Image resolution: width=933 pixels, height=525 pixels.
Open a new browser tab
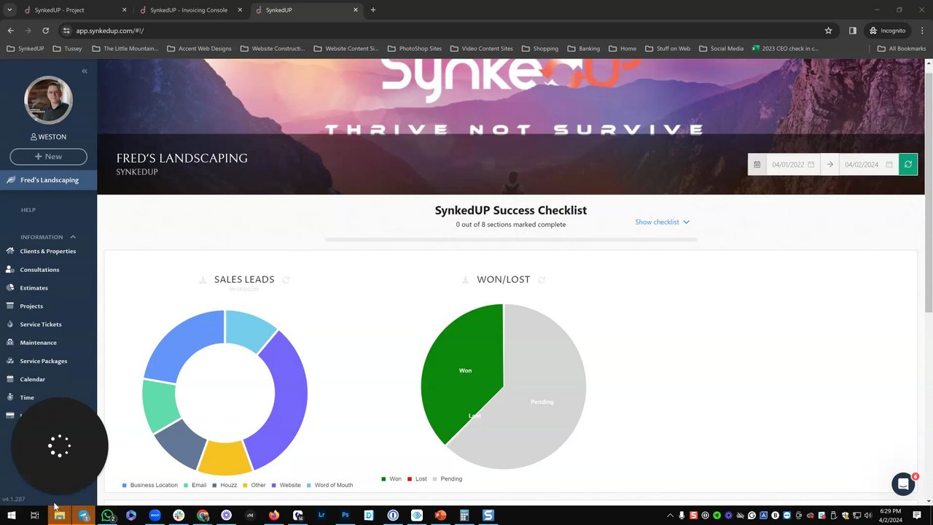[x=373, y=10]
